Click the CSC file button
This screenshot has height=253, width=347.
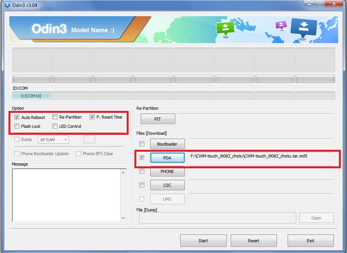coord(167,185)
